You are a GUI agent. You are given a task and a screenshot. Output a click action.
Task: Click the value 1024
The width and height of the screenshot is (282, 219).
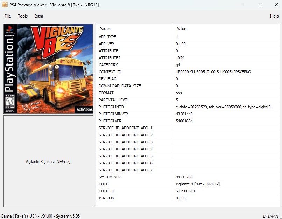[x=180, y=58]
